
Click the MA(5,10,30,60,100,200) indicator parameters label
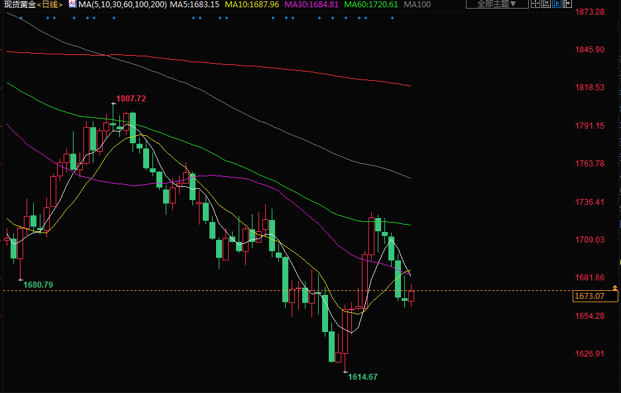[x=121, y=5]
